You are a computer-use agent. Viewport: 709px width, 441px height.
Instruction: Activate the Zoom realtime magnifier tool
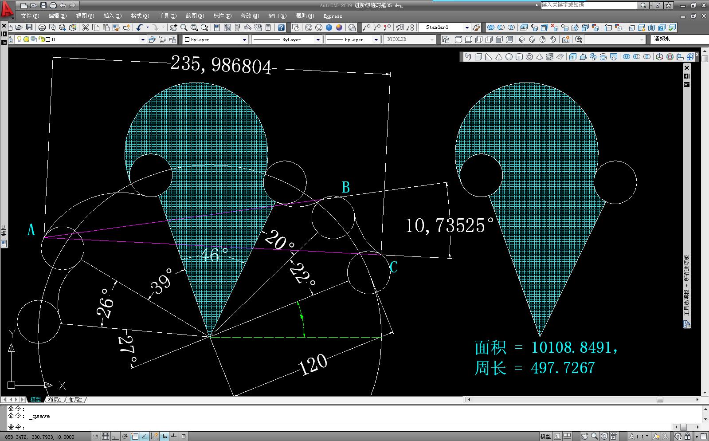point(184,28)
